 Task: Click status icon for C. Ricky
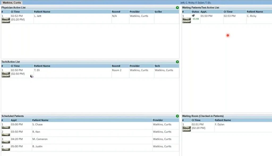pyautogui.click(x=193, y=16)
